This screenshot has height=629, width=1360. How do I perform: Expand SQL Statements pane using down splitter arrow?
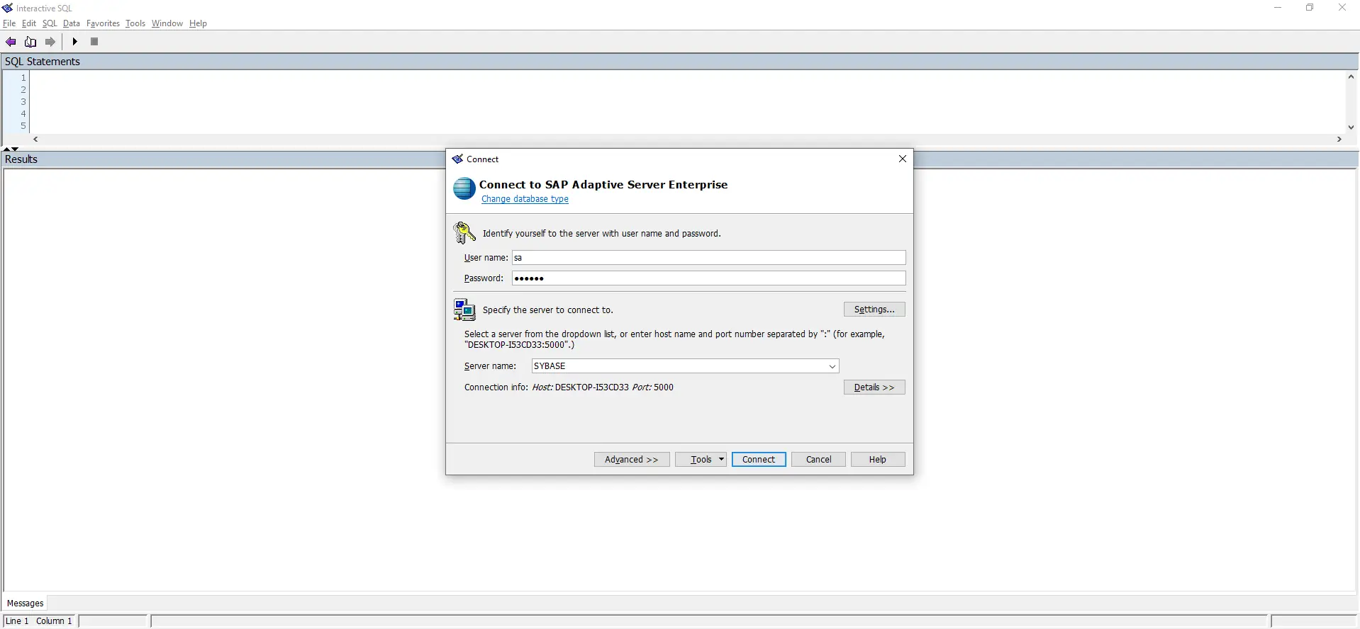15,149
